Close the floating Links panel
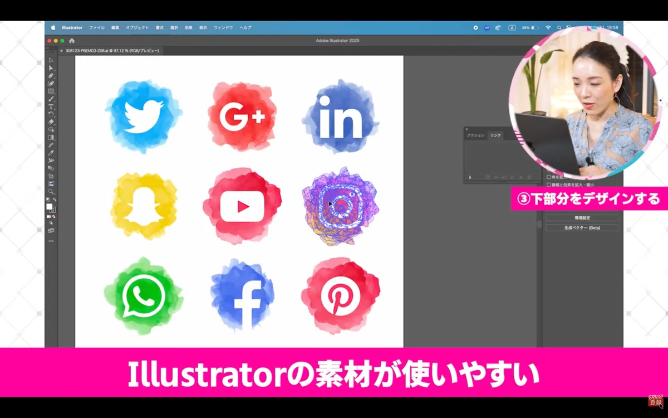668x418 pixels. coord(467,129)
